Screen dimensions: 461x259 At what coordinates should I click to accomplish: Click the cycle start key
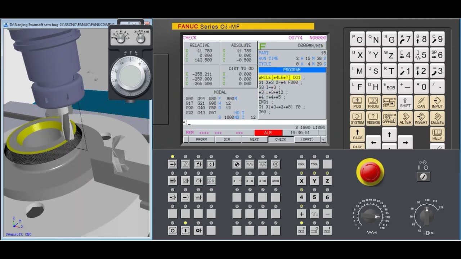click(x=185, y=231)
